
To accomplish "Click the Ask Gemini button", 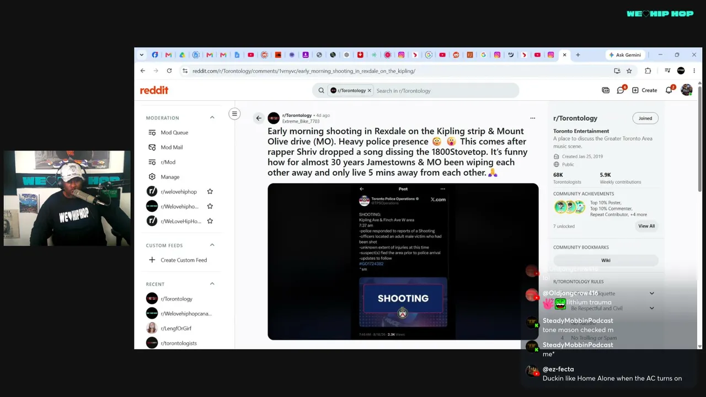I will (625, 55).
